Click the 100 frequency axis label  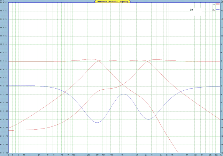(x=74, y=155)
